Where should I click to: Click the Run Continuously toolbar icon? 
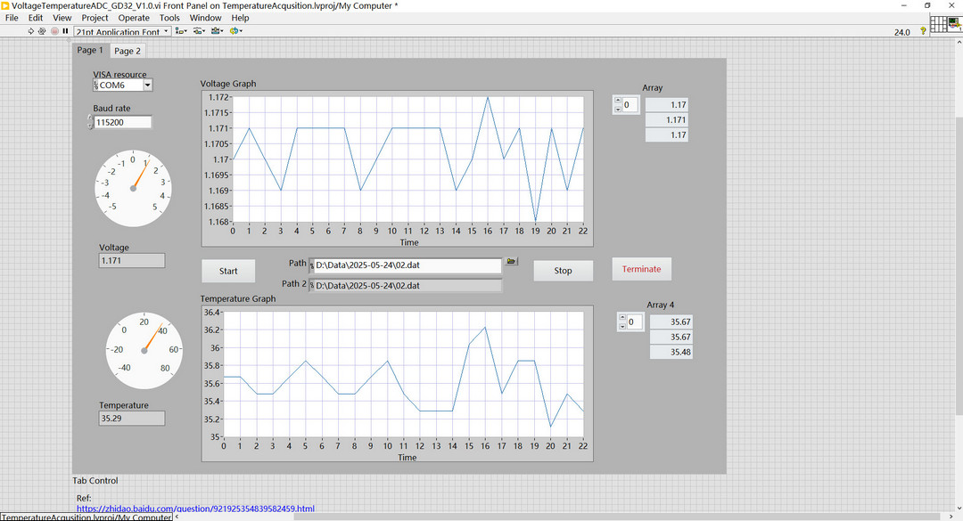click(x=42, y=31)
